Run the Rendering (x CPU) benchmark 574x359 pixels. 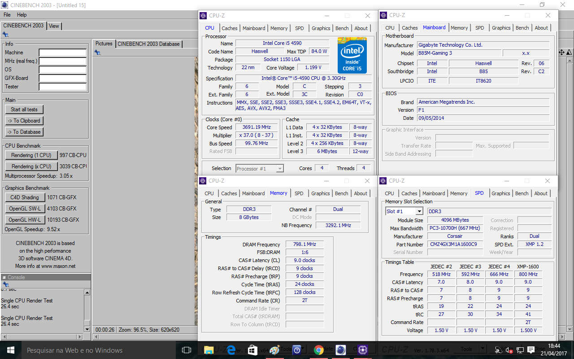(x=31, y=166)
